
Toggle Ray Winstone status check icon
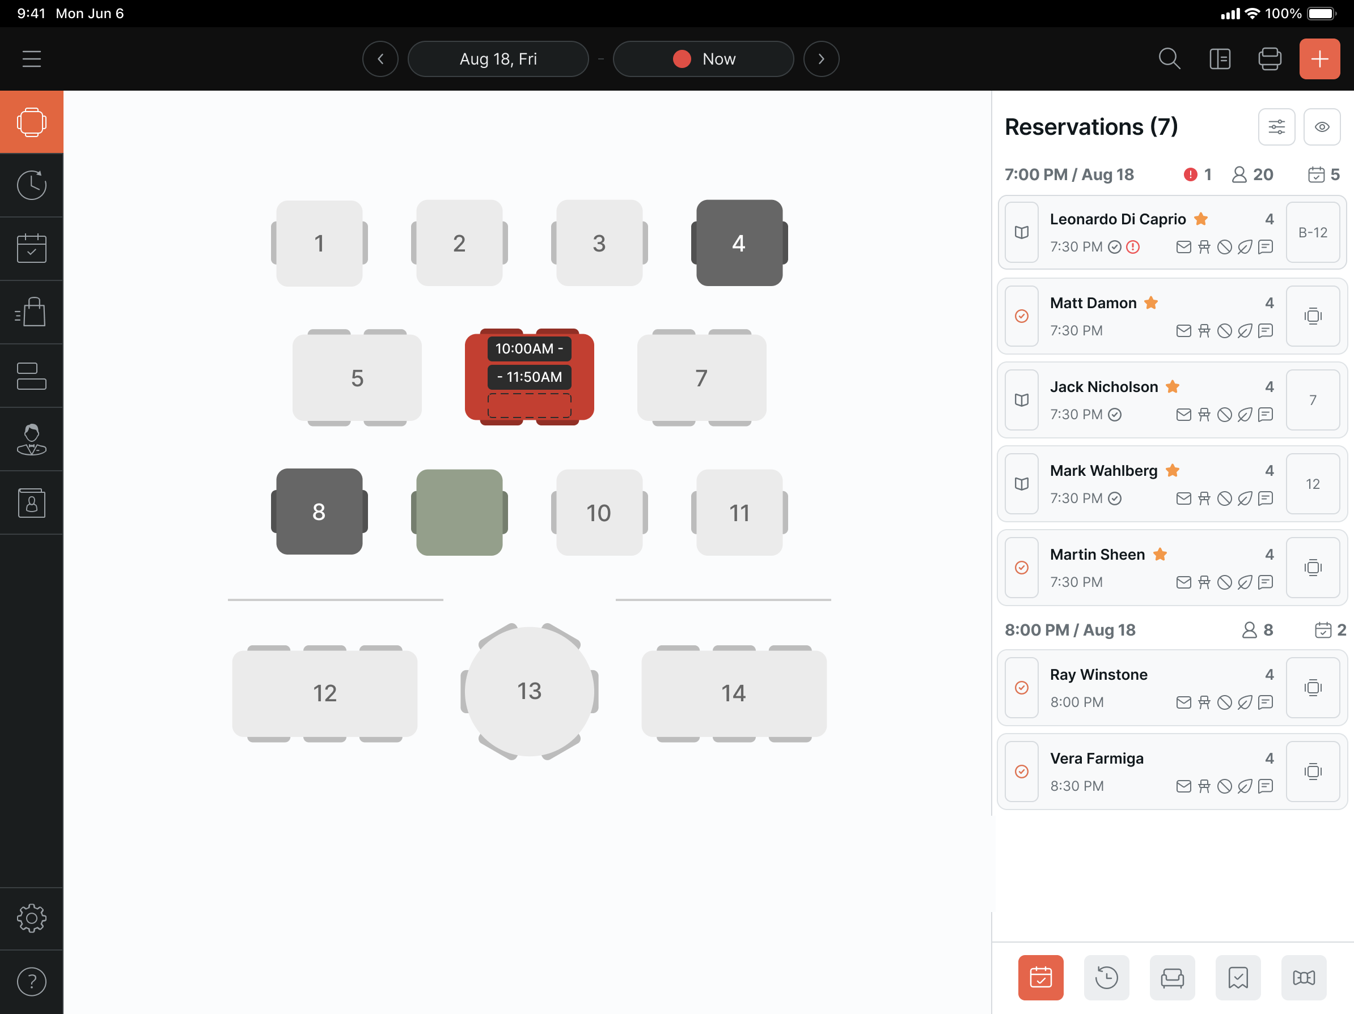1021,687
